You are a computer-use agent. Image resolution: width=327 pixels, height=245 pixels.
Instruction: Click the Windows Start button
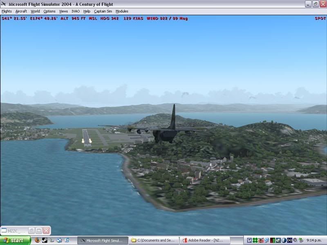pos(16,241)
